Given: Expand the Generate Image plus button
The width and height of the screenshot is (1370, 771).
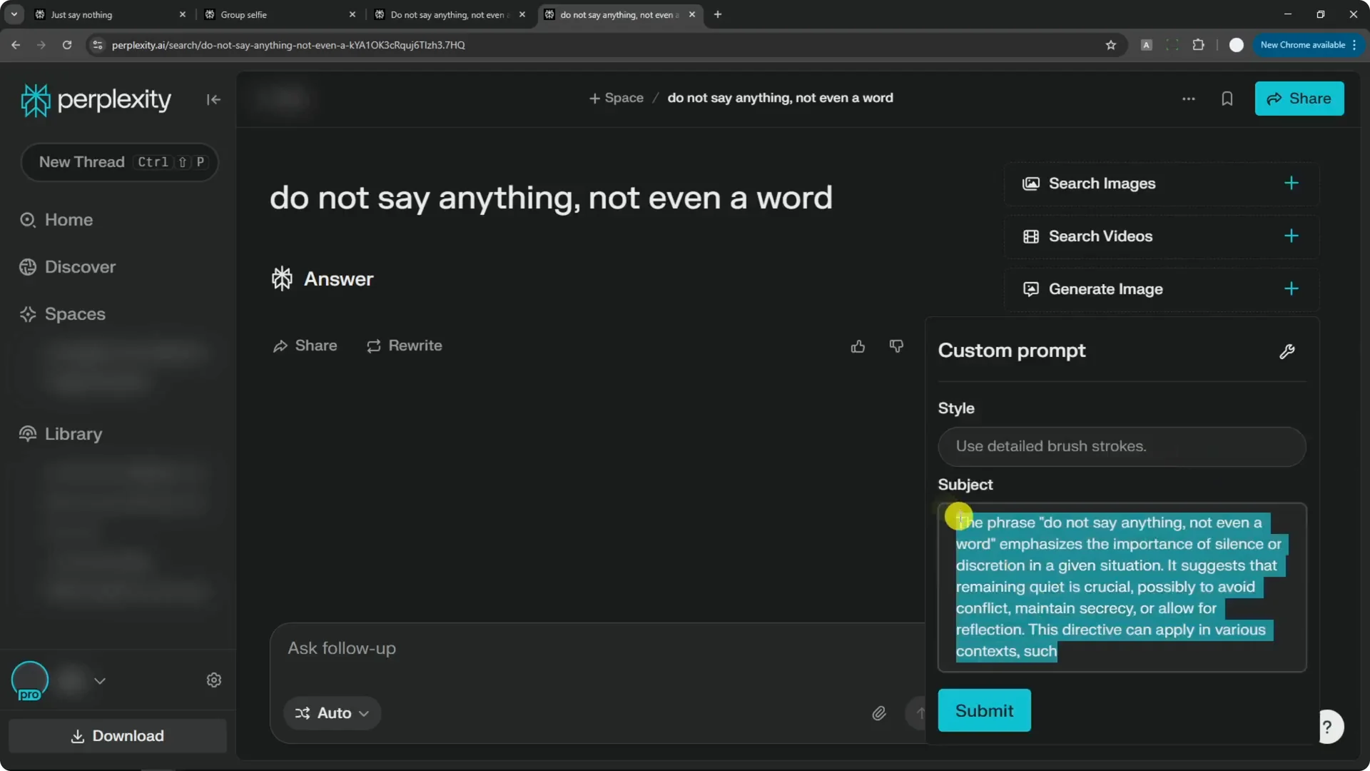Looking at the screenshot, I should tap(1291, 289).
